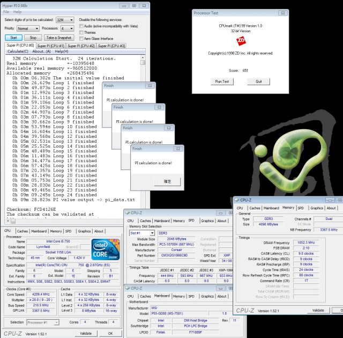
Task: Click the Super PI vertical scrollbar thumb
Action: pyautogui.click(x=143, y=63)
